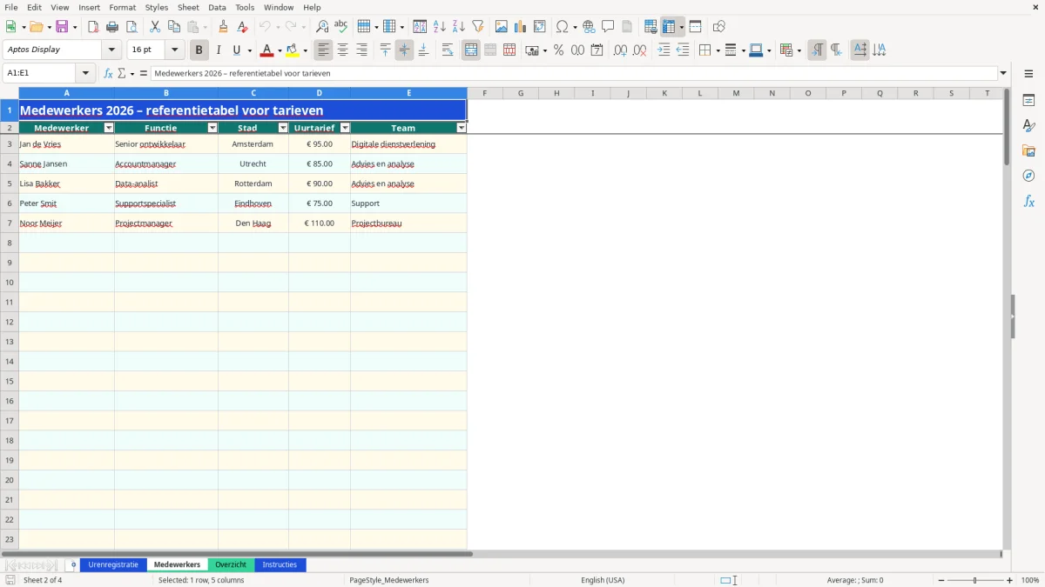Toggle Wrap Text
The width and height of the screenshot is (1045, 587).
click(x=448, y=50)
